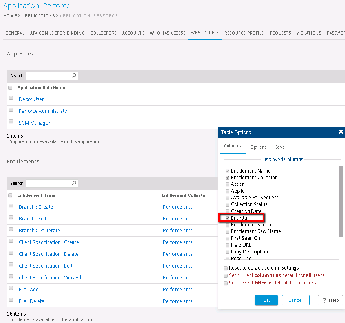Check Reset to default column settings
Image resolution: width=345 pixels, height=323 pixels.
pos(226,268)
